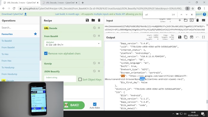208x117 pixels.
Task: Disable the JSON Beautify operation
Action: [94, 71]
